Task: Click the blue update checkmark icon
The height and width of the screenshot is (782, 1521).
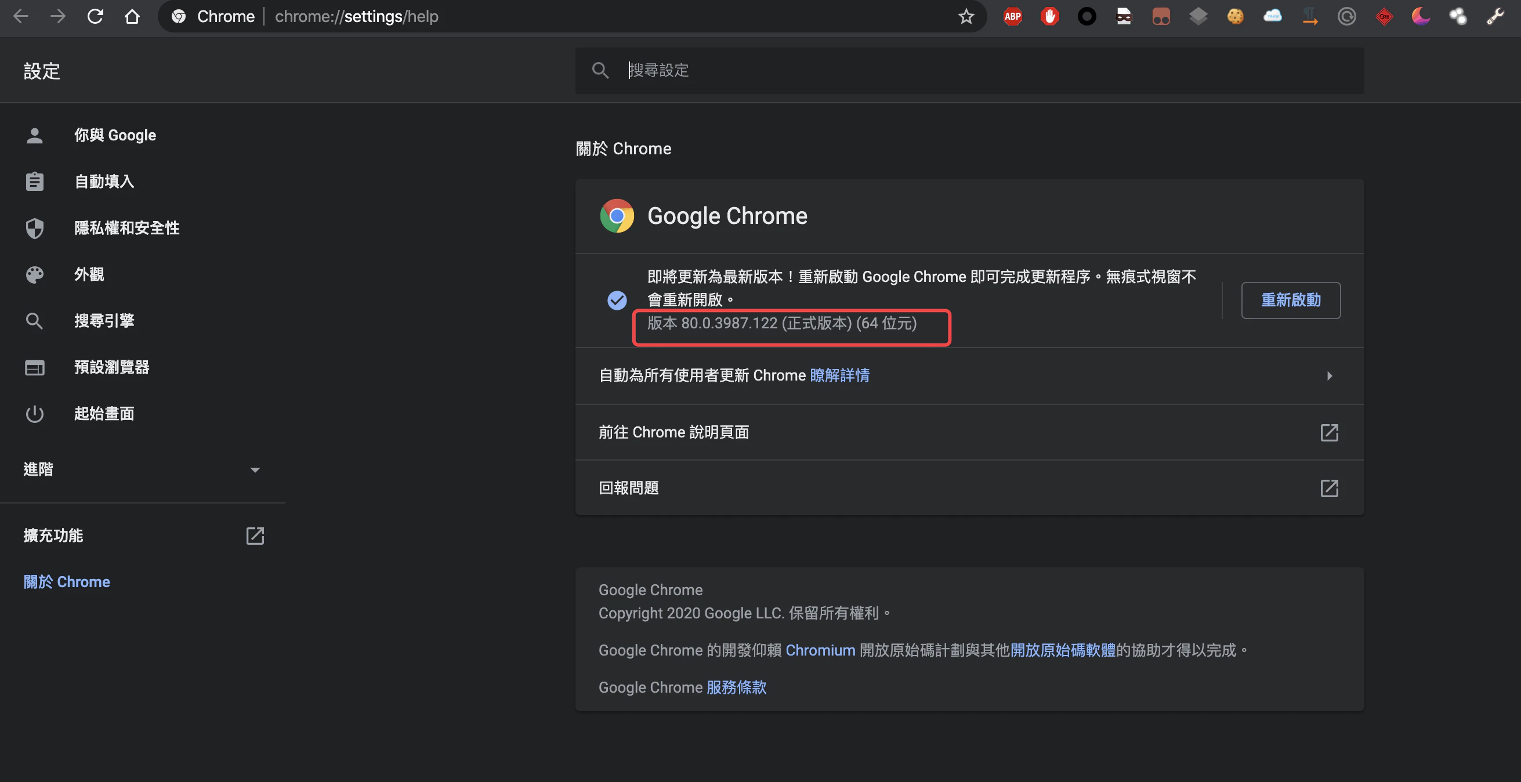Action: [x=617, y=300]
